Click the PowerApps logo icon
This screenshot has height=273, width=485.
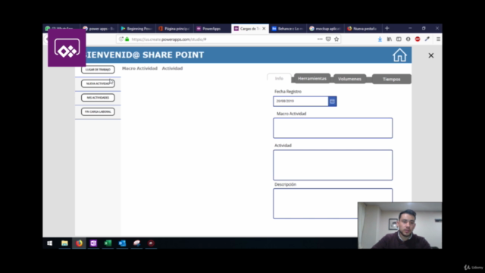point(67,49)
